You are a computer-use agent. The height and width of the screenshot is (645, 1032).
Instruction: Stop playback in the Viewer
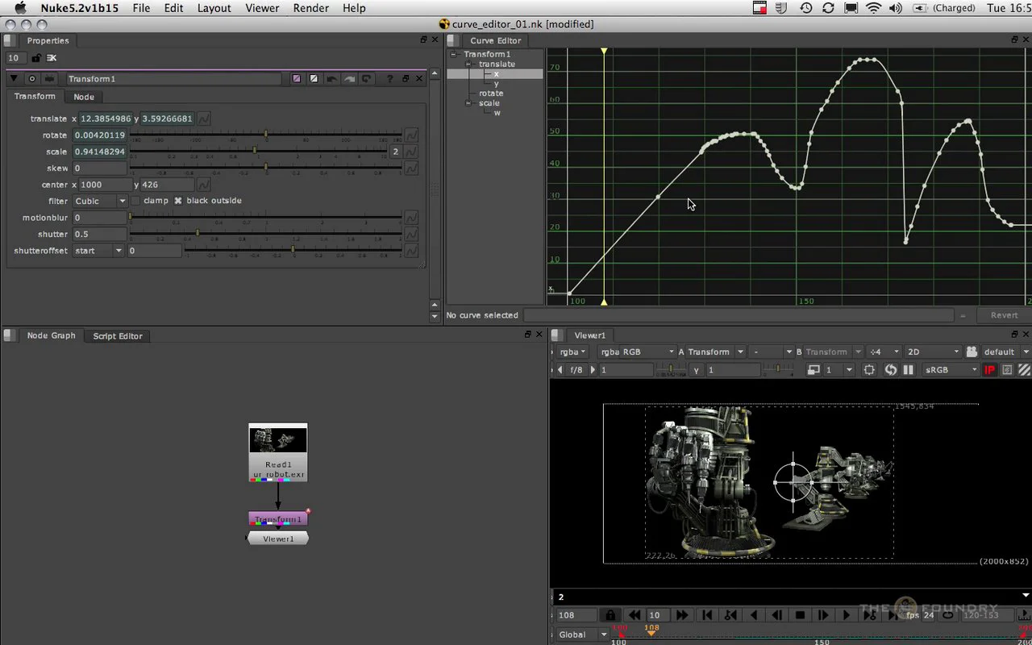pos(800,615)
